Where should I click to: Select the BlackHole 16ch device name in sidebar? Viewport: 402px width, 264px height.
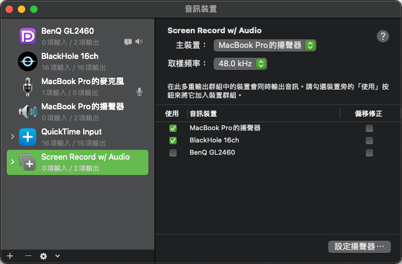click(70, 56)
